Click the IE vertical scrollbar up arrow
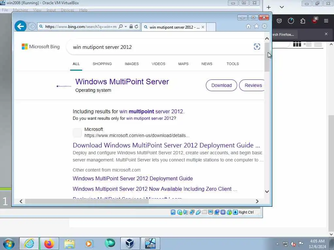 (x=267, y=39)
